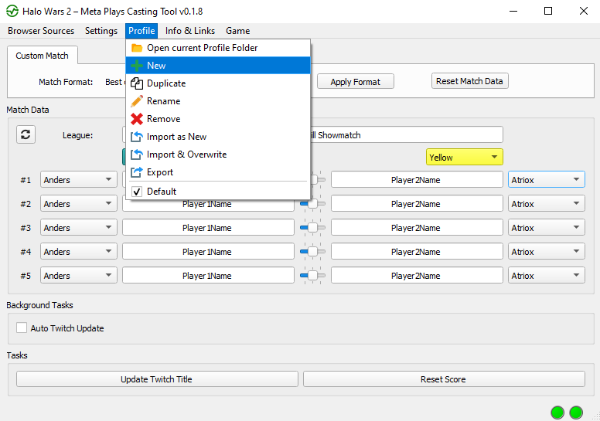Adjust the score slider in row #5

[312, 276]
